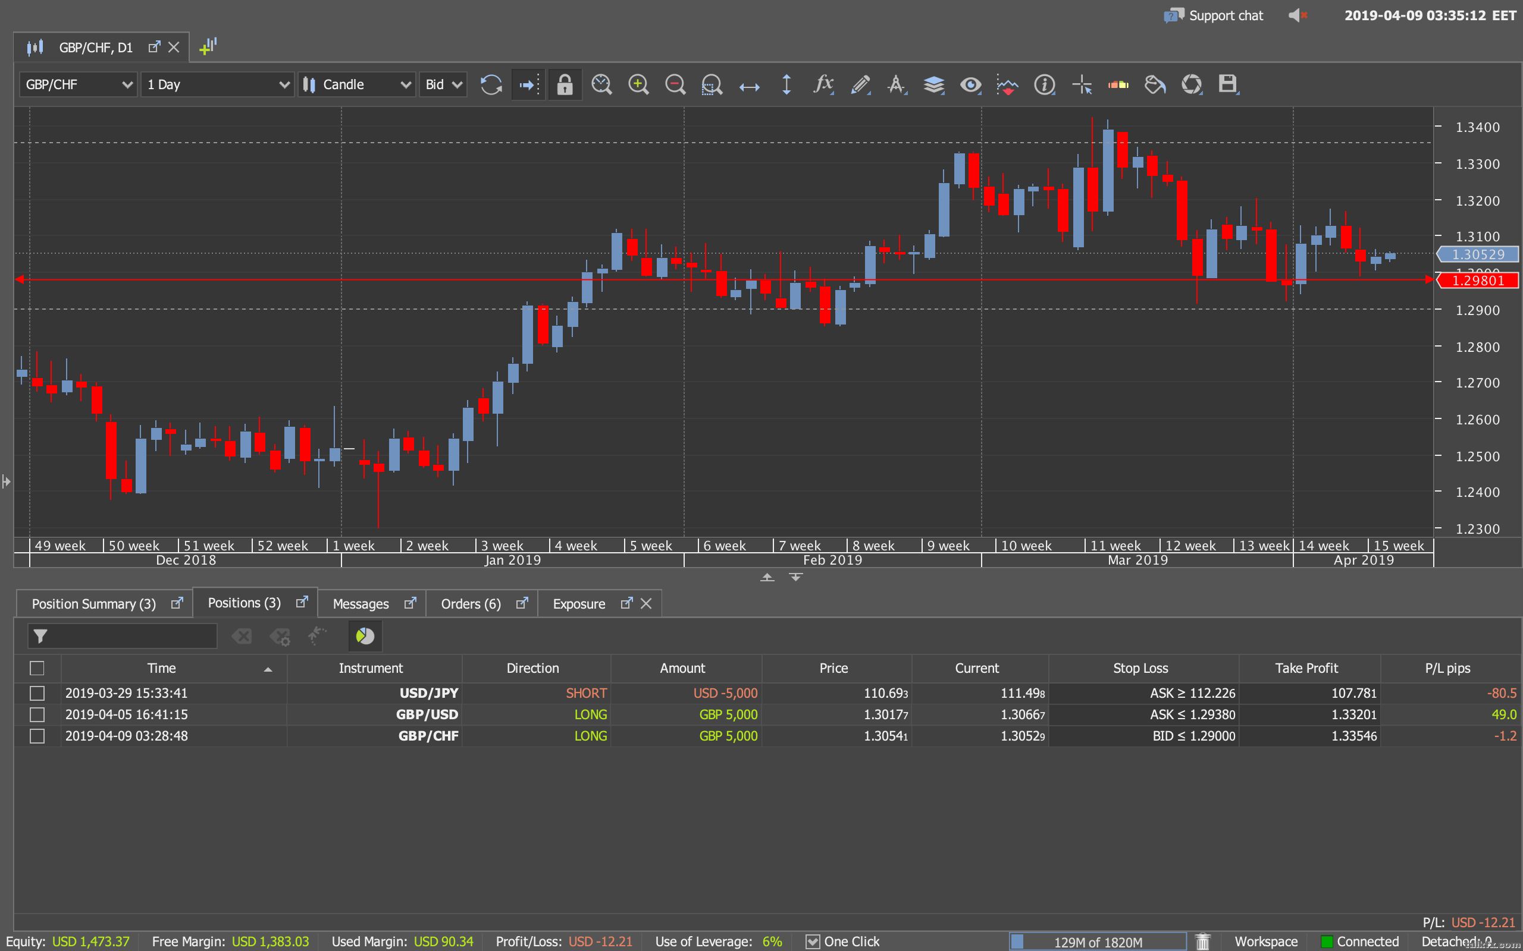Detach the Messages panel
The image size is (1523, 951).
410,603
